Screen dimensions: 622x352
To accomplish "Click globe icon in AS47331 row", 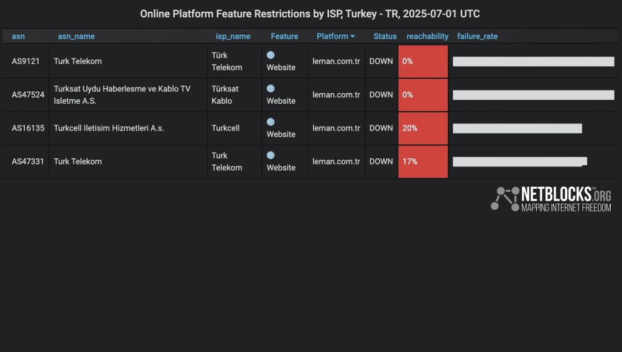I will coord(271,155).
